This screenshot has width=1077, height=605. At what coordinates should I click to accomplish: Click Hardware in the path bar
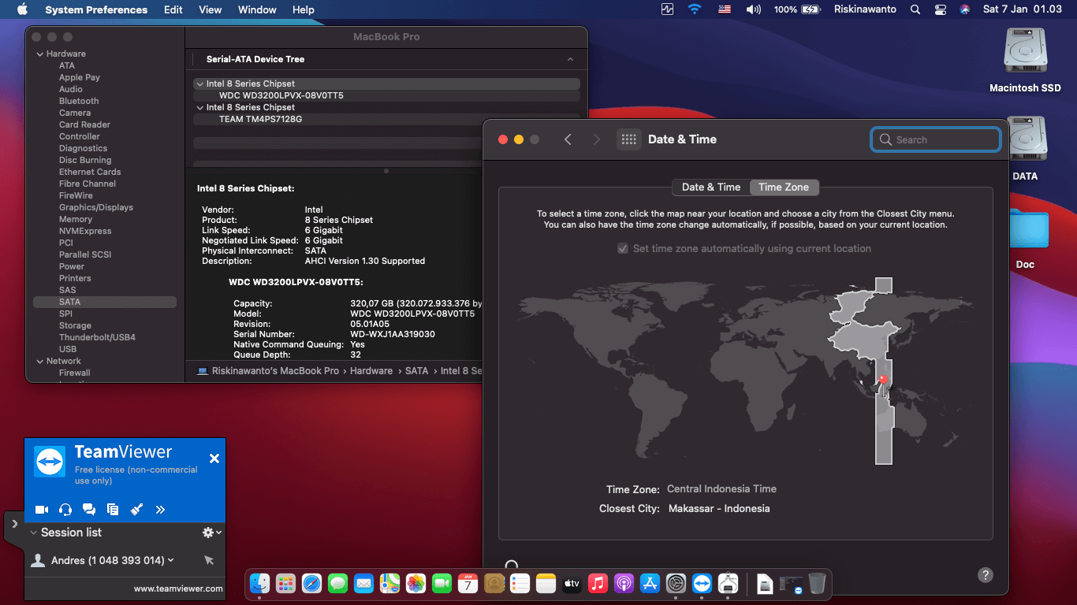(371, 371)
